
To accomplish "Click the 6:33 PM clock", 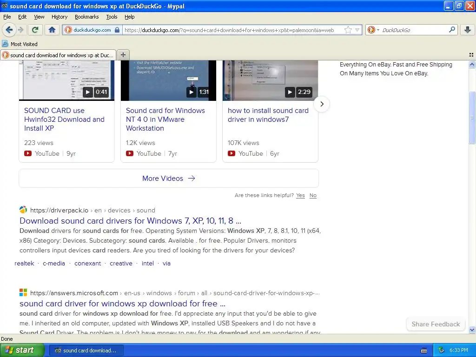I will (458, 350).
